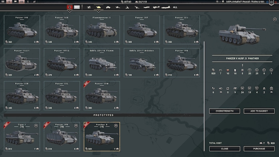Show anti-aircraft class units
The height and width of the screenshot is (157, 279).
point(137,7)
